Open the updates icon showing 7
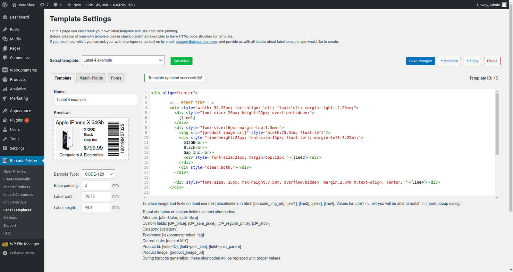Image resolution: width=513 pixels, height=272 pixels. (42, 5)
